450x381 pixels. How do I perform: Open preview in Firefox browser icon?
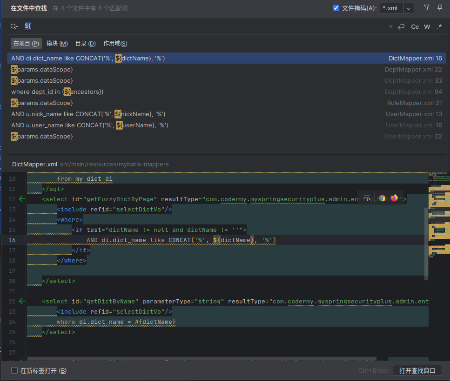pyautogui.click(x=394, y=198)
